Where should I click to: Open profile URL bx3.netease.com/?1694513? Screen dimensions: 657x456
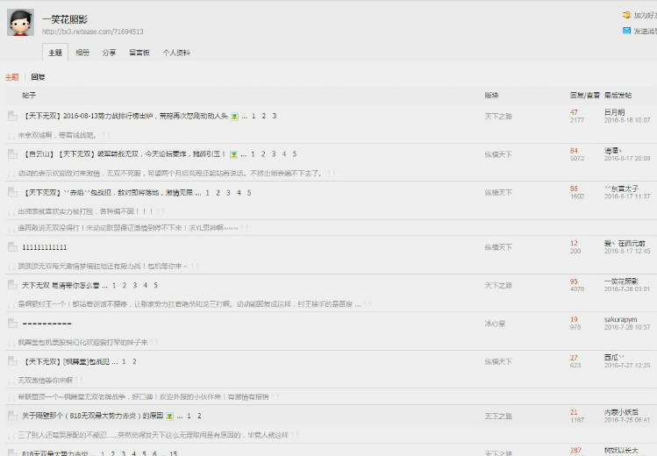point(93,32)
